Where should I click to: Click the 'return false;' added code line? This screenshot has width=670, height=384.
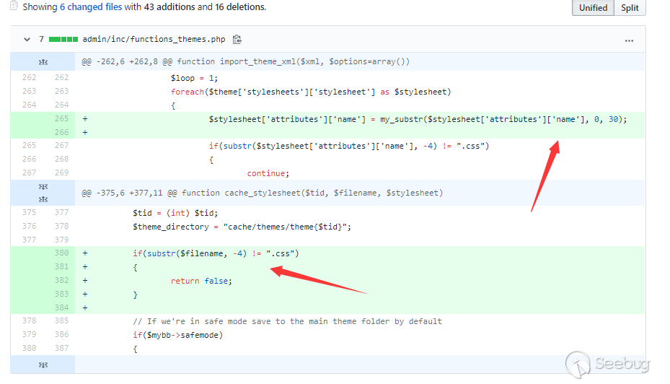[x=201, y=281]
